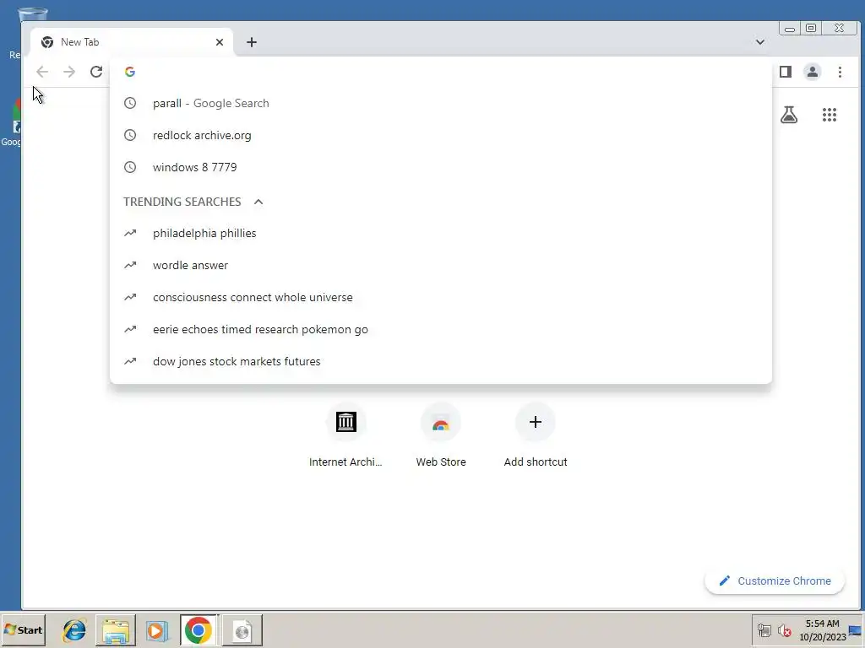This screenshot has width=865, height=648.
Task: Open the Windows Start button
Action: tap(23, 629)
